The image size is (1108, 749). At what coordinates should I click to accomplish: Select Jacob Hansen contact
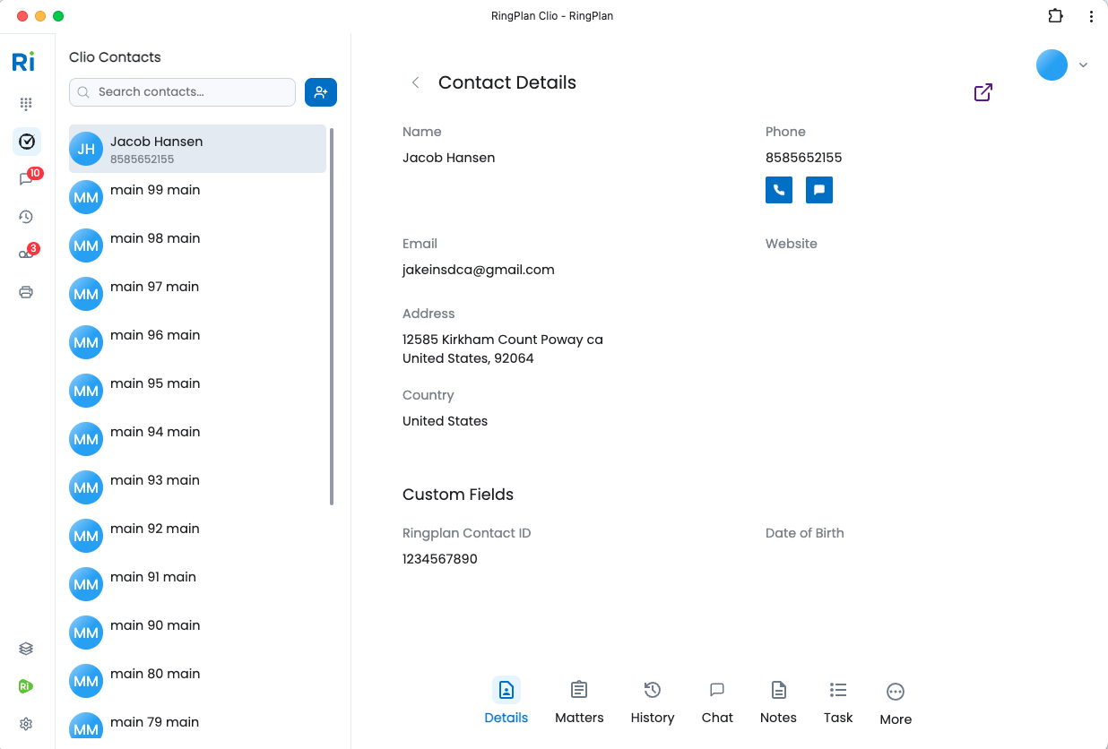coord(197,149)
